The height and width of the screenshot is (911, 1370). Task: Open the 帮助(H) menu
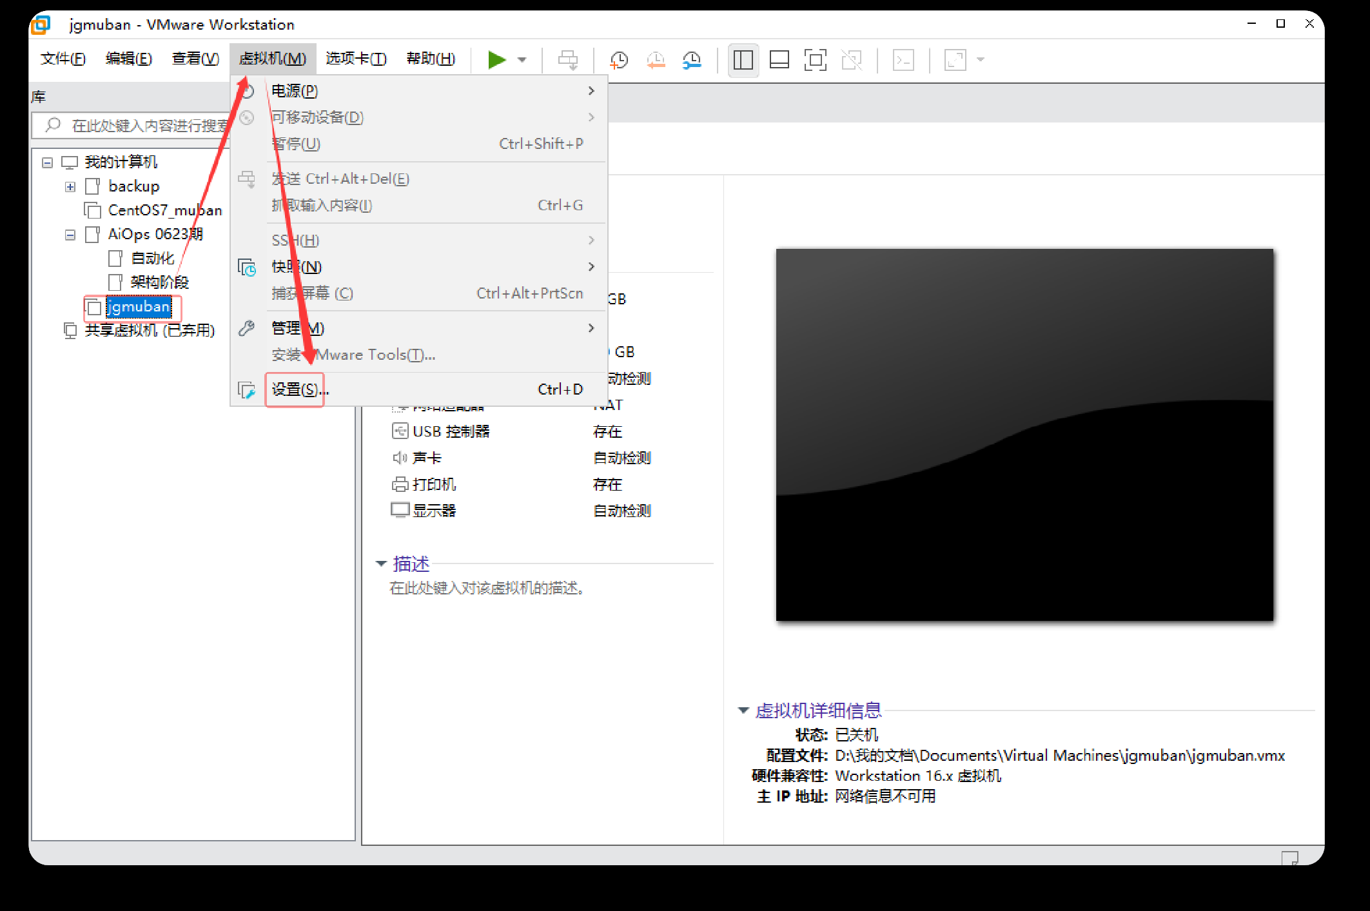pos(431,59)
